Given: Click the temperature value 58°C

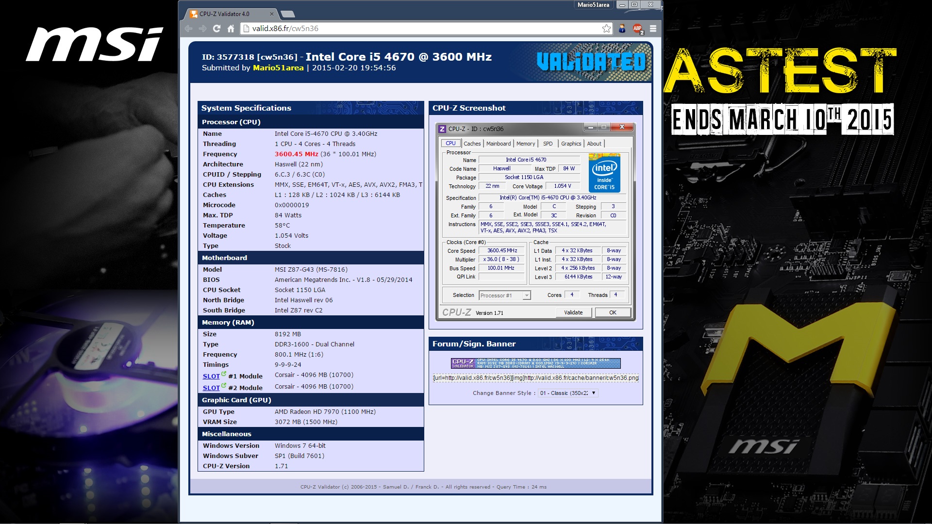Looking at the screenshot, I should [x=283, y=226].
